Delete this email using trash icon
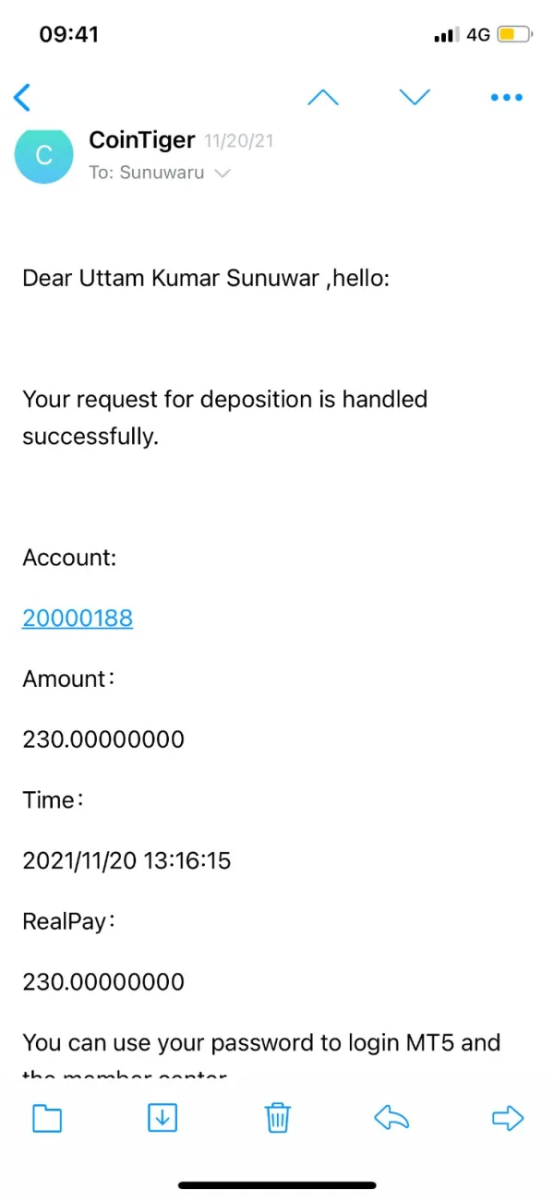Image resolution: width=554 pixels, height=1201 pixels. [x=278, y=1119]
